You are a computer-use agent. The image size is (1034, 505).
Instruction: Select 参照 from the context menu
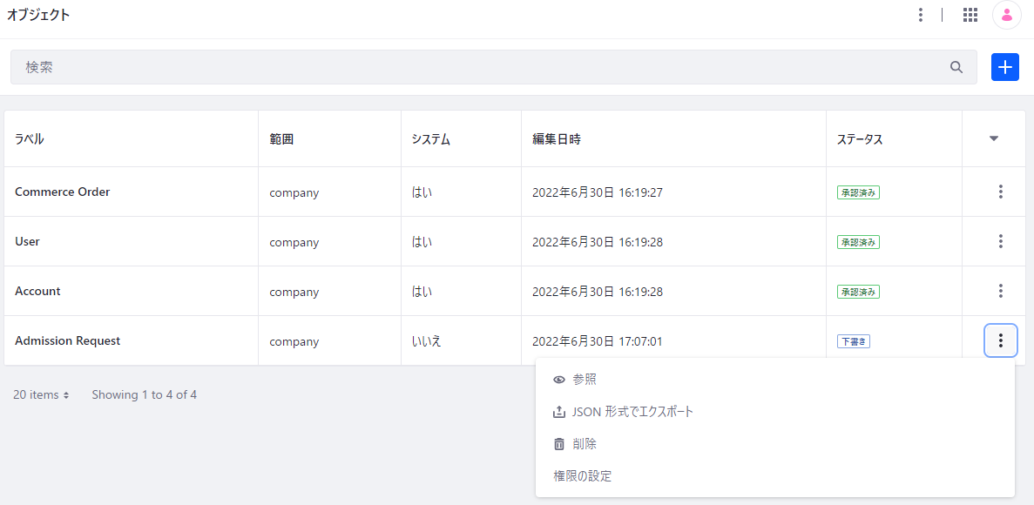pos(584,380)
